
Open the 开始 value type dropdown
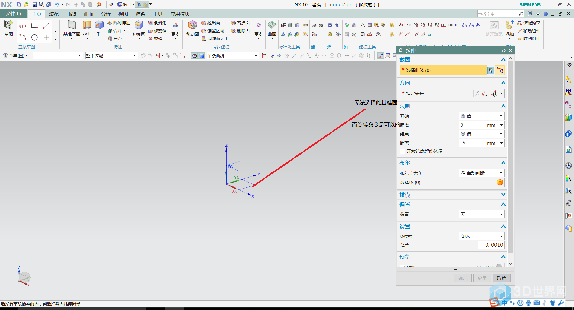482,116
